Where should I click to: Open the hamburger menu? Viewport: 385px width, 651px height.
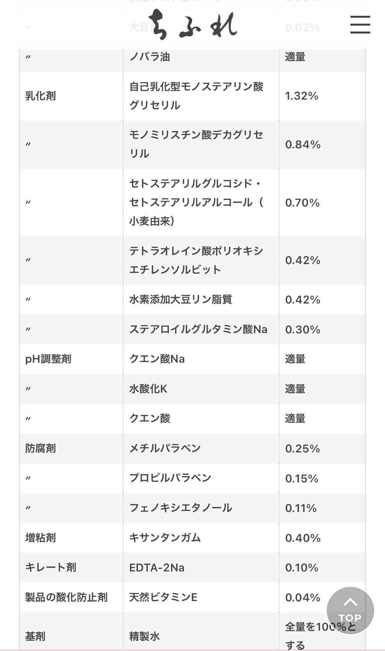360,25
